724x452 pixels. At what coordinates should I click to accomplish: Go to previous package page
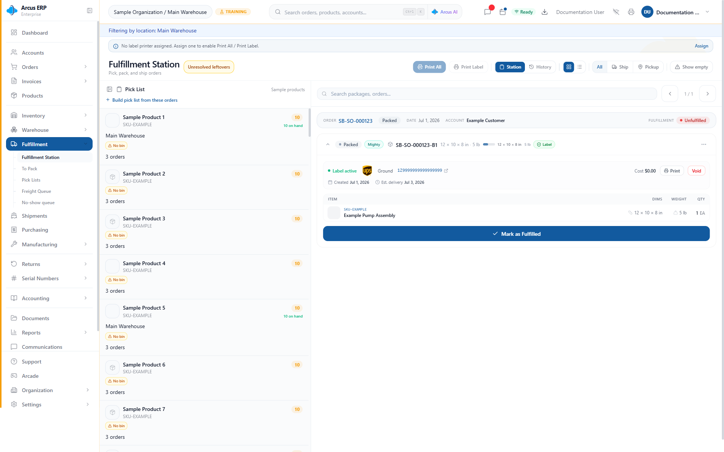(670, 94)
